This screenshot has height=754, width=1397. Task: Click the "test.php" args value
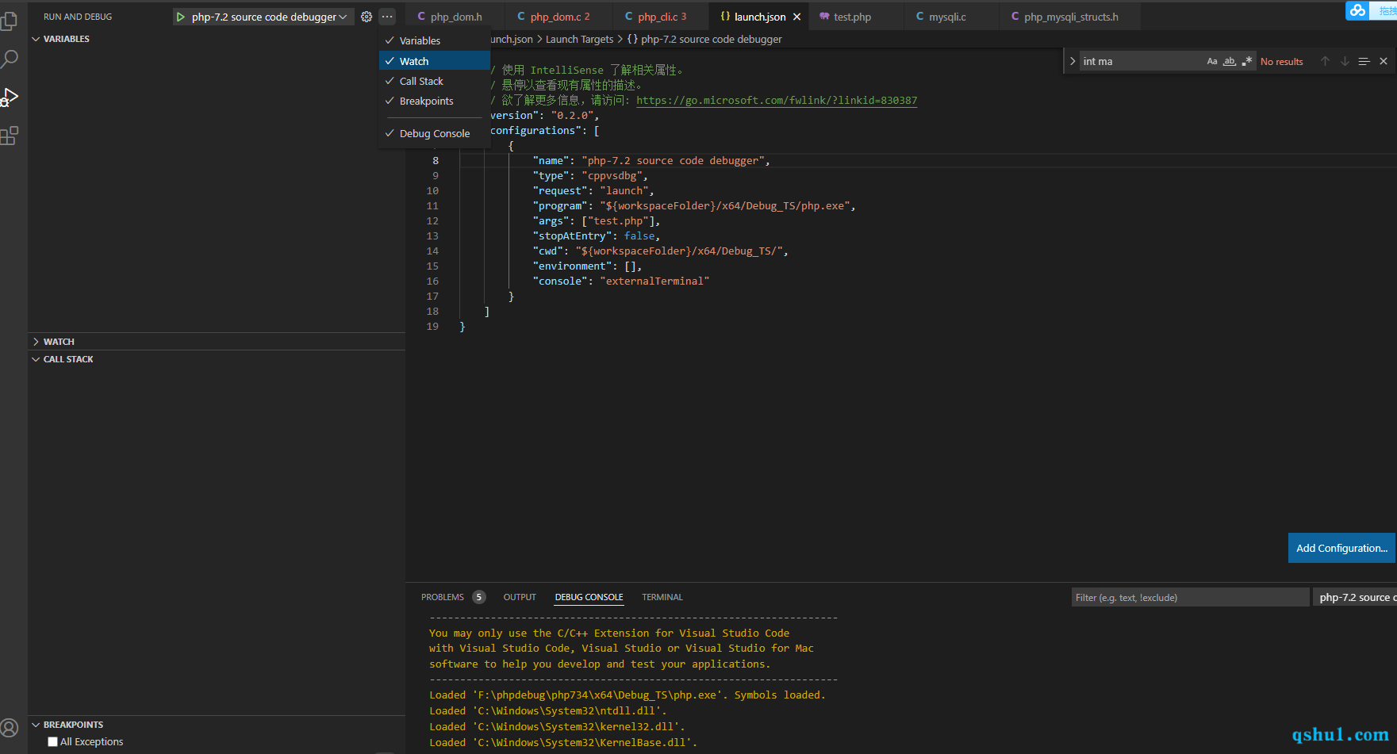tap(618, 220)
